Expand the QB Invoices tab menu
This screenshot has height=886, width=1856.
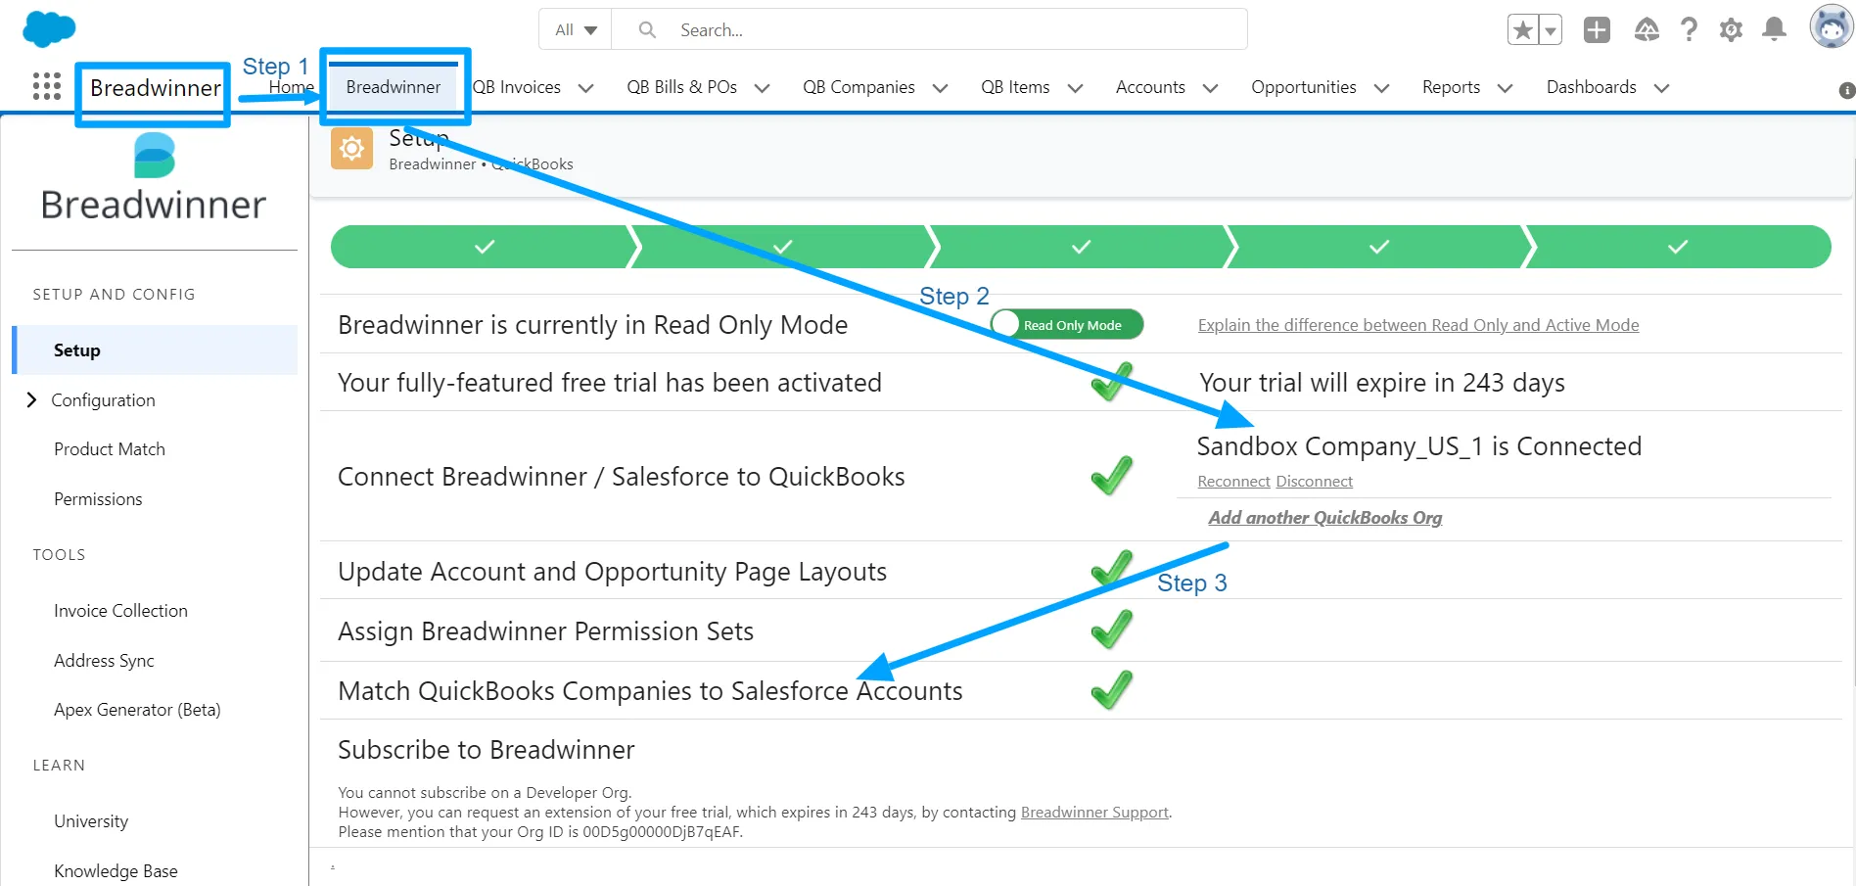(586, 88)
